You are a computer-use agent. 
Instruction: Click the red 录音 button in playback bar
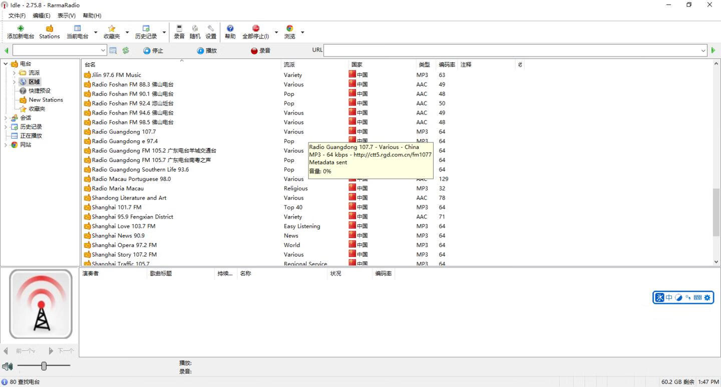261,50
